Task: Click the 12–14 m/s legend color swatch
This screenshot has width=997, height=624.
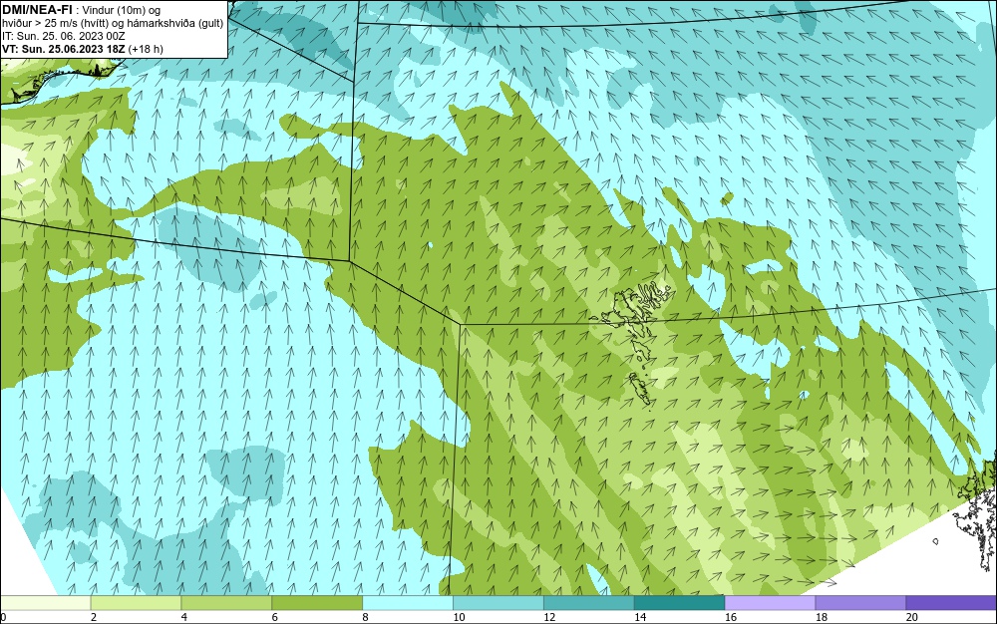Action: pos(589,602)
